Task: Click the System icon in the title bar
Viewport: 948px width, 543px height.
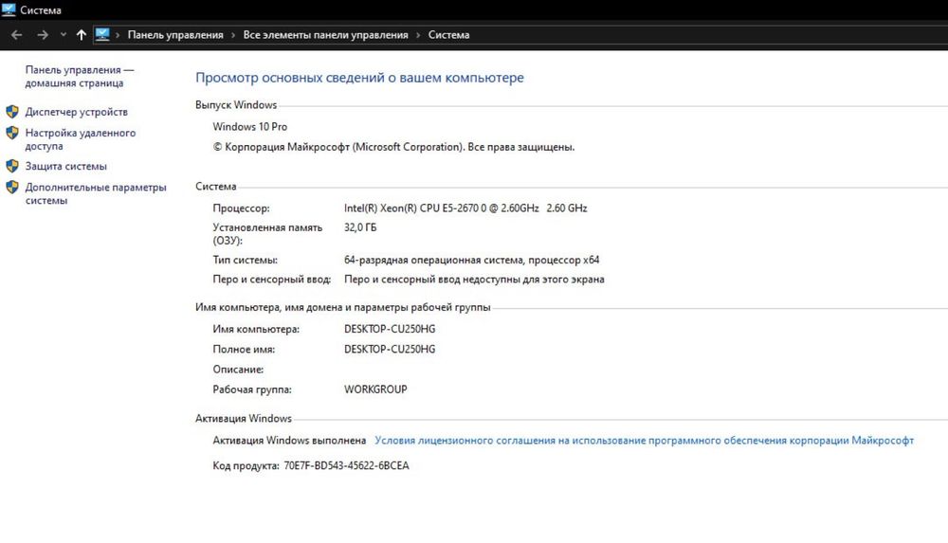Action: pyautogui.click(x=9, y=9)
